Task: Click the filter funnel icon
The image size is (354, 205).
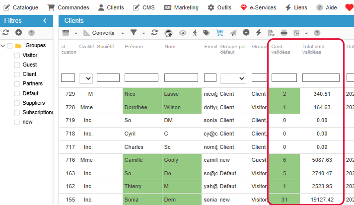Action: [x=134, y=33]
